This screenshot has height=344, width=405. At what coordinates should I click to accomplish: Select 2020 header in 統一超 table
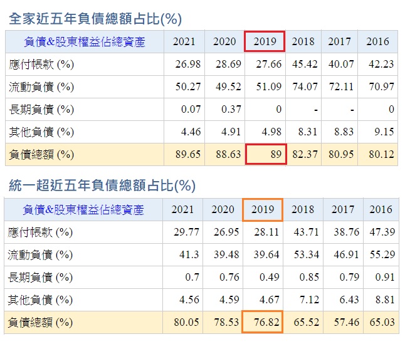tap(223, 209)
